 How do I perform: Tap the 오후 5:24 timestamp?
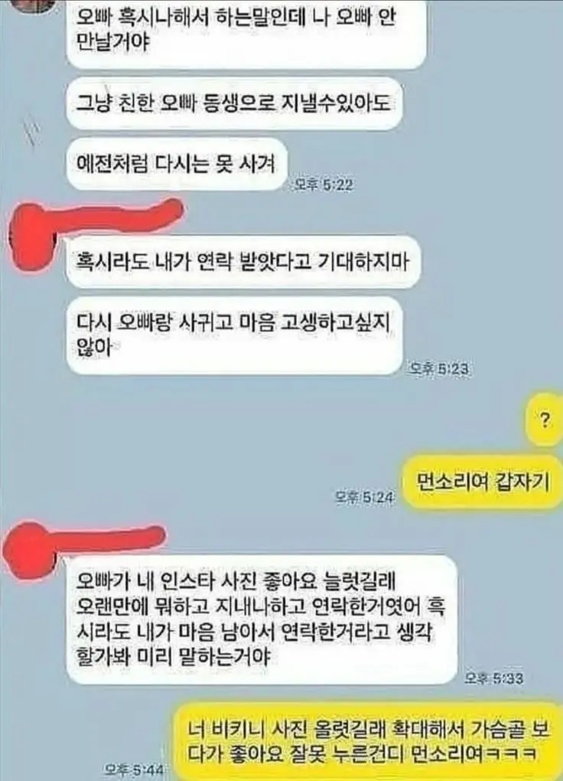click(365, 497)
